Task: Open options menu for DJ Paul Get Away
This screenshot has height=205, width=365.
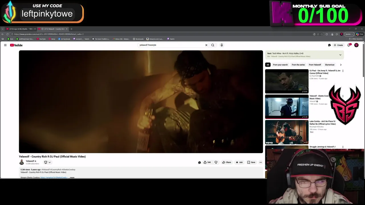Action: tap(343, 71)
